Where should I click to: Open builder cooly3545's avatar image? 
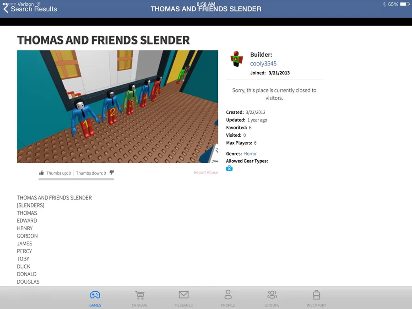237,59
